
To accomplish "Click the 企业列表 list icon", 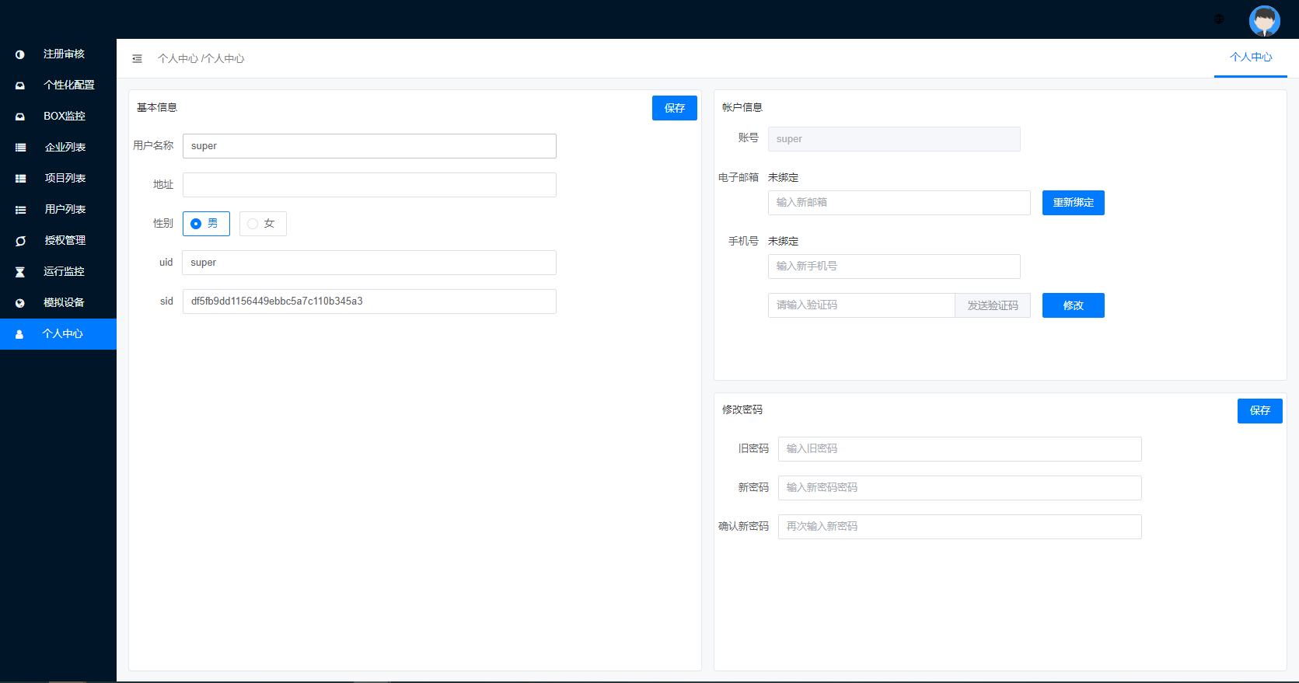I will (x=20, y=148).
